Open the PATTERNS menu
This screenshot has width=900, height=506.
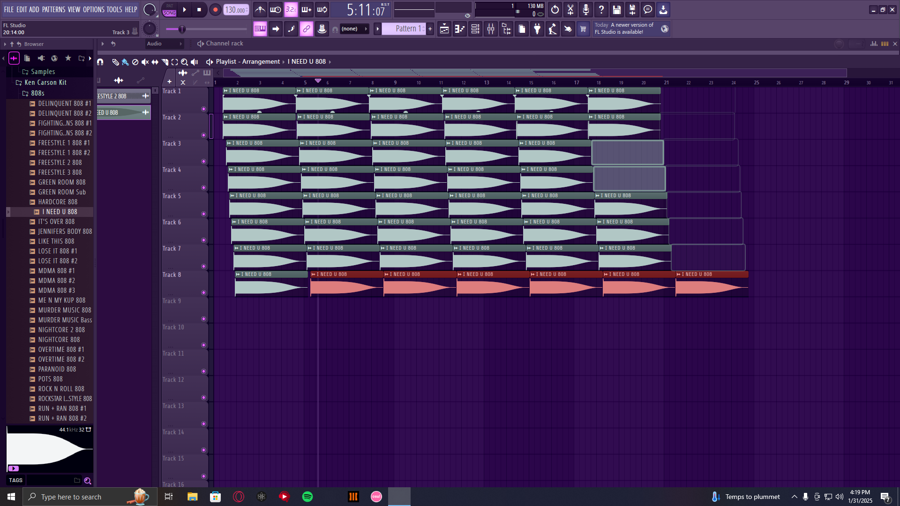coord(54,9)
